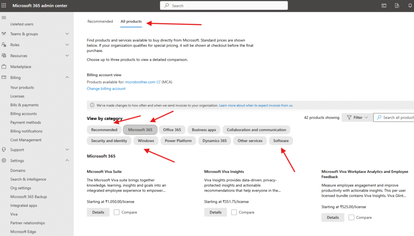Click the Settings gear icon in sidebar
The width and height of the screenshot is (414, 236).
tap(4, 160)
